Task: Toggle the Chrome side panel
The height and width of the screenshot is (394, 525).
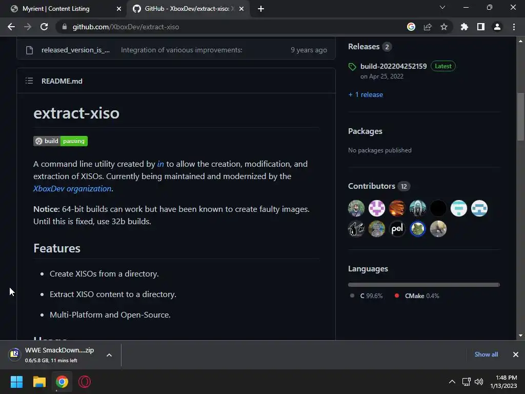Action: click(481, 27)
